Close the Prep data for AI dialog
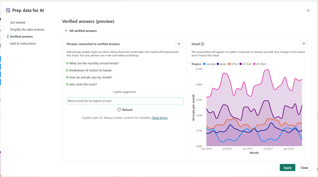This screenshot has width=318, height=177. click(x=308, y=11)
